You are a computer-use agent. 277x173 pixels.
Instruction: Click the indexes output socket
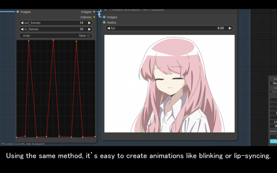94,17
